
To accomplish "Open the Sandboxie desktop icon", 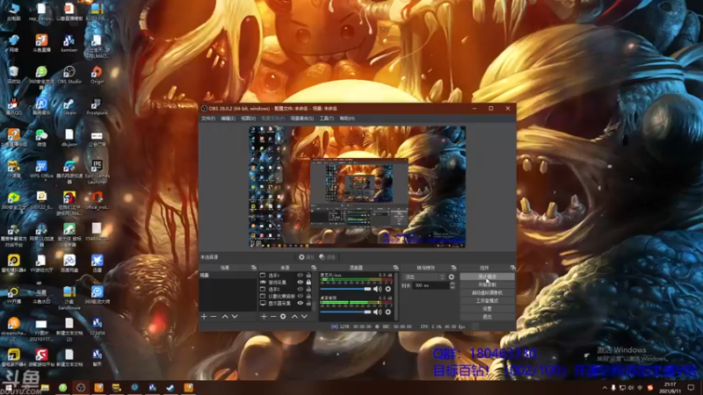I will tap(69, 298).
